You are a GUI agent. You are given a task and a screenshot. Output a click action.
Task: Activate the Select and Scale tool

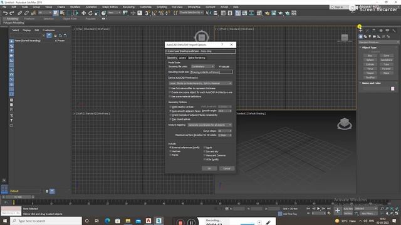97,13
